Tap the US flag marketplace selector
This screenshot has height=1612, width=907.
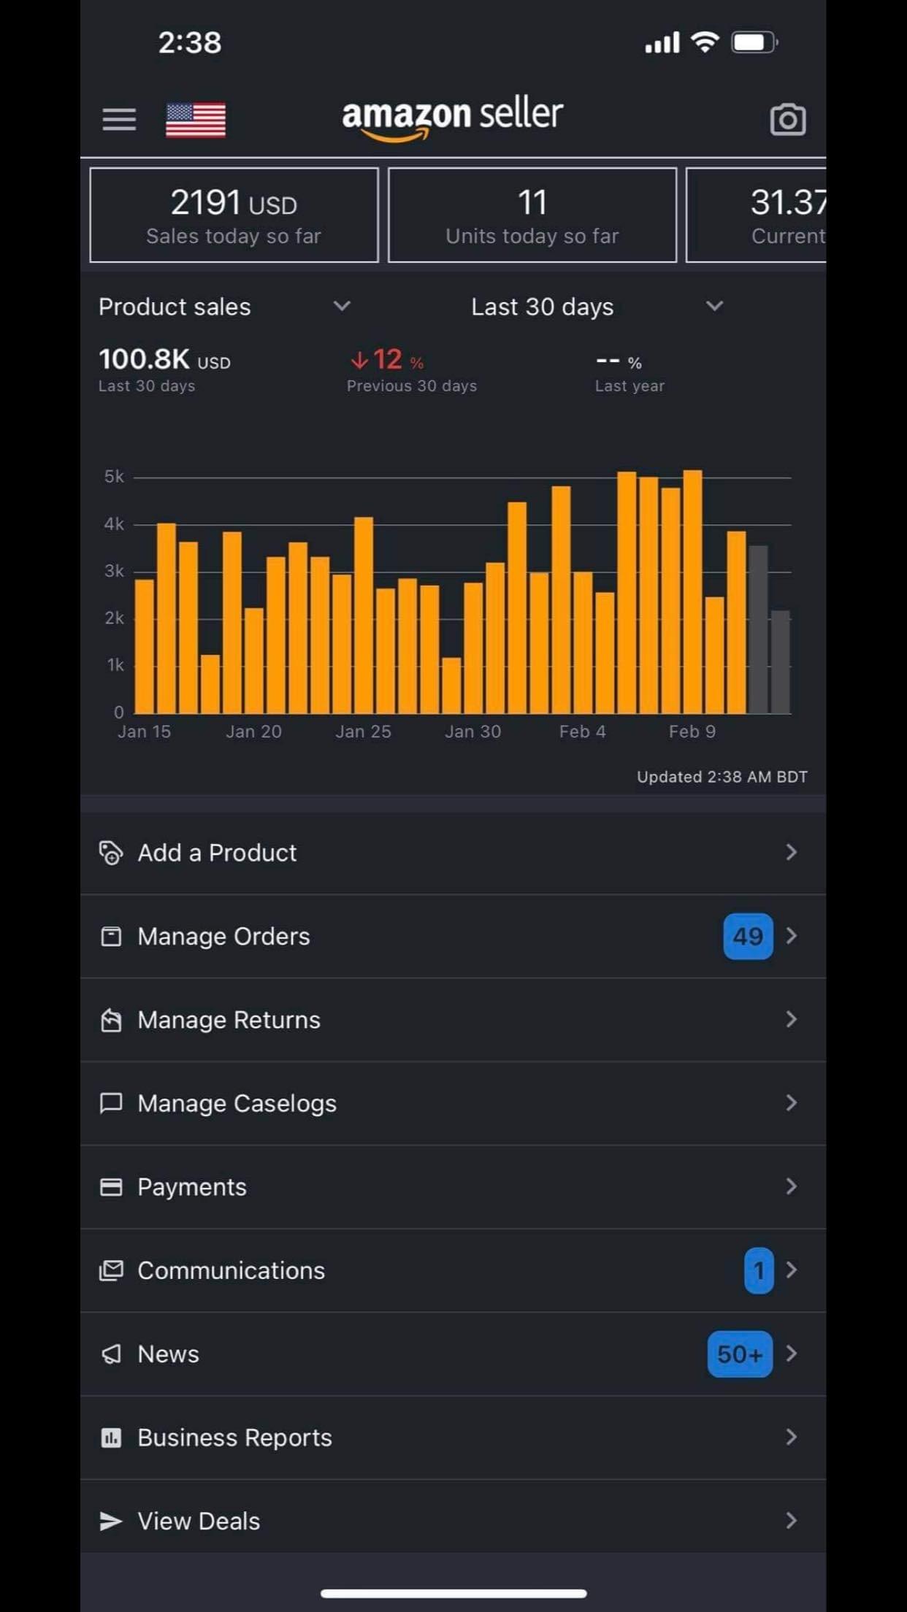(x=196, y=120)
